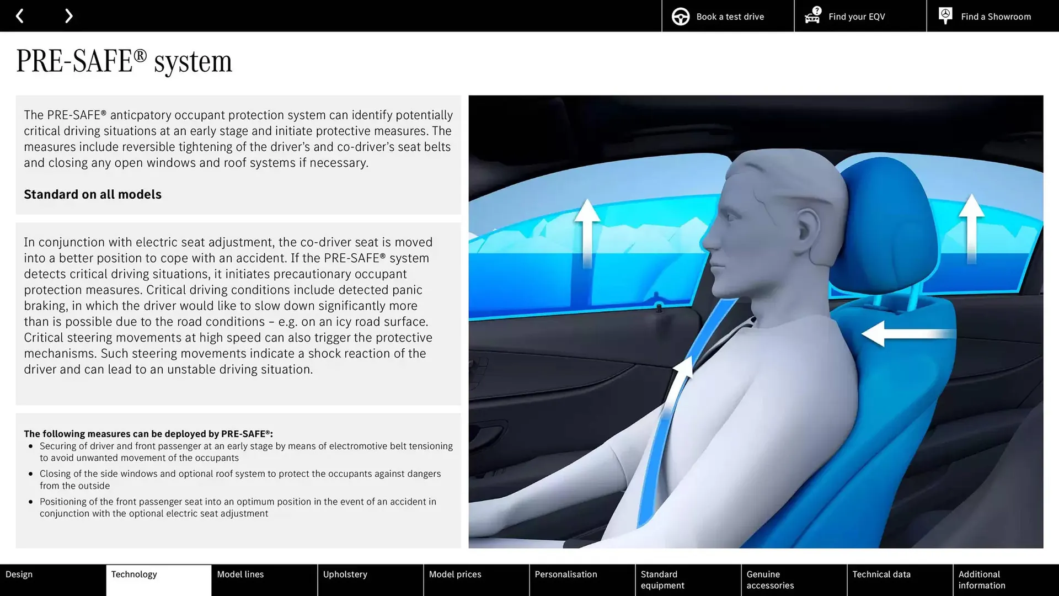Click the left arrow to go back a page

[x=20, y=15]
